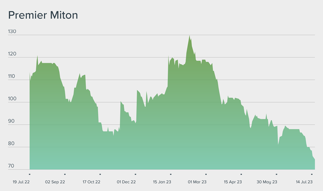Screen dimensions: 323x191
Task: Click the chart's final data point at right edge
Action: click(x=314, y=160)
